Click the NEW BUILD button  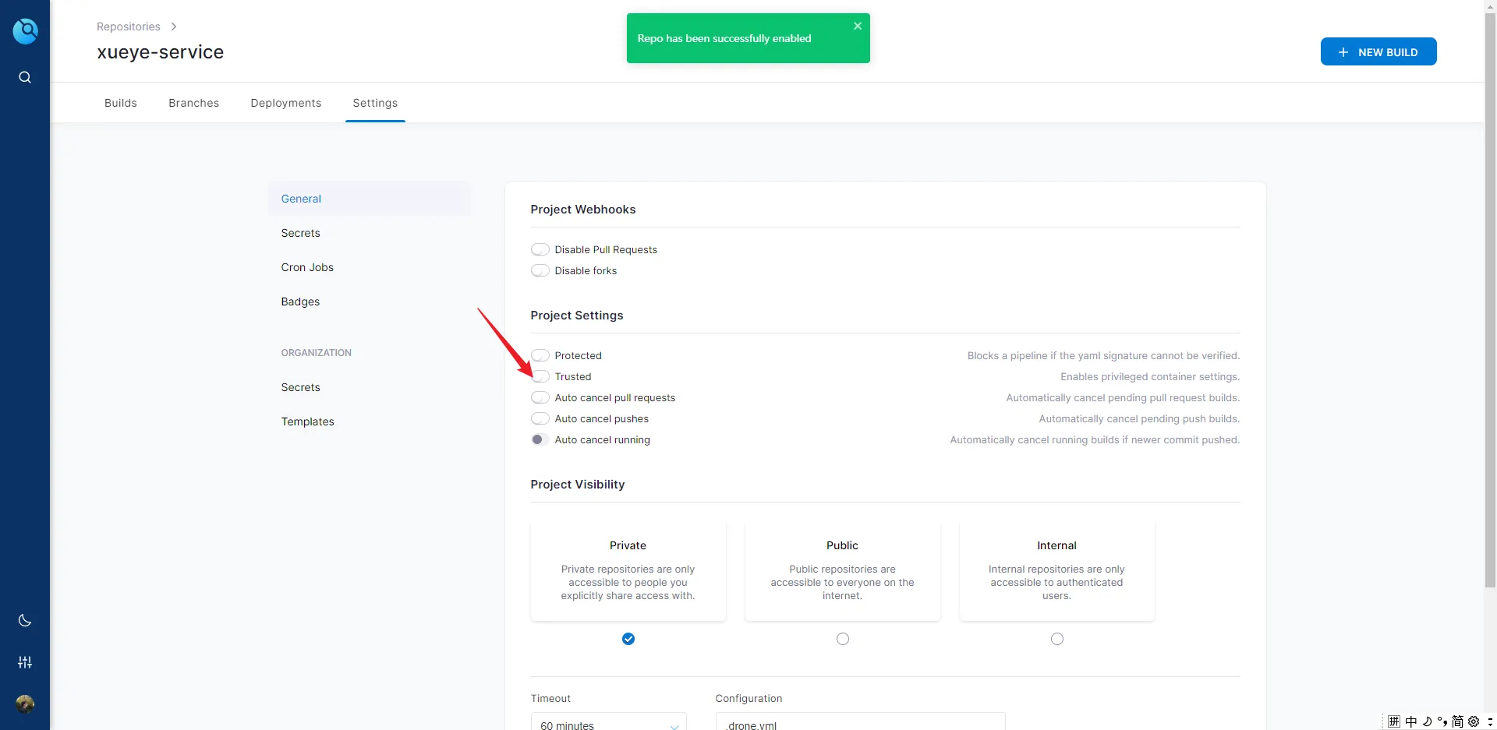pyautogui.click(x=1378, y=52)
